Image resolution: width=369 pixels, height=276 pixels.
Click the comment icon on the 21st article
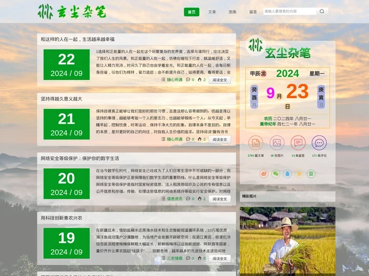click(x=188, y=139)
